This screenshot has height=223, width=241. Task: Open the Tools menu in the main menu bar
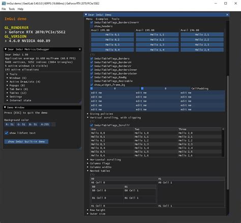[12, 9]
